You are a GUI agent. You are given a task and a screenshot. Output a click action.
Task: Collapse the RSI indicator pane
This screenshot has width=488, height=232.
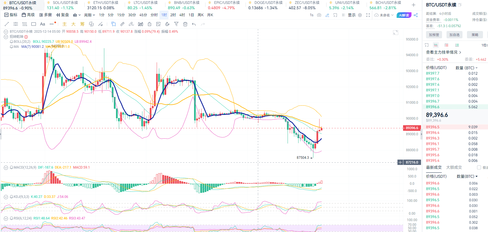[x=6, y=218]
